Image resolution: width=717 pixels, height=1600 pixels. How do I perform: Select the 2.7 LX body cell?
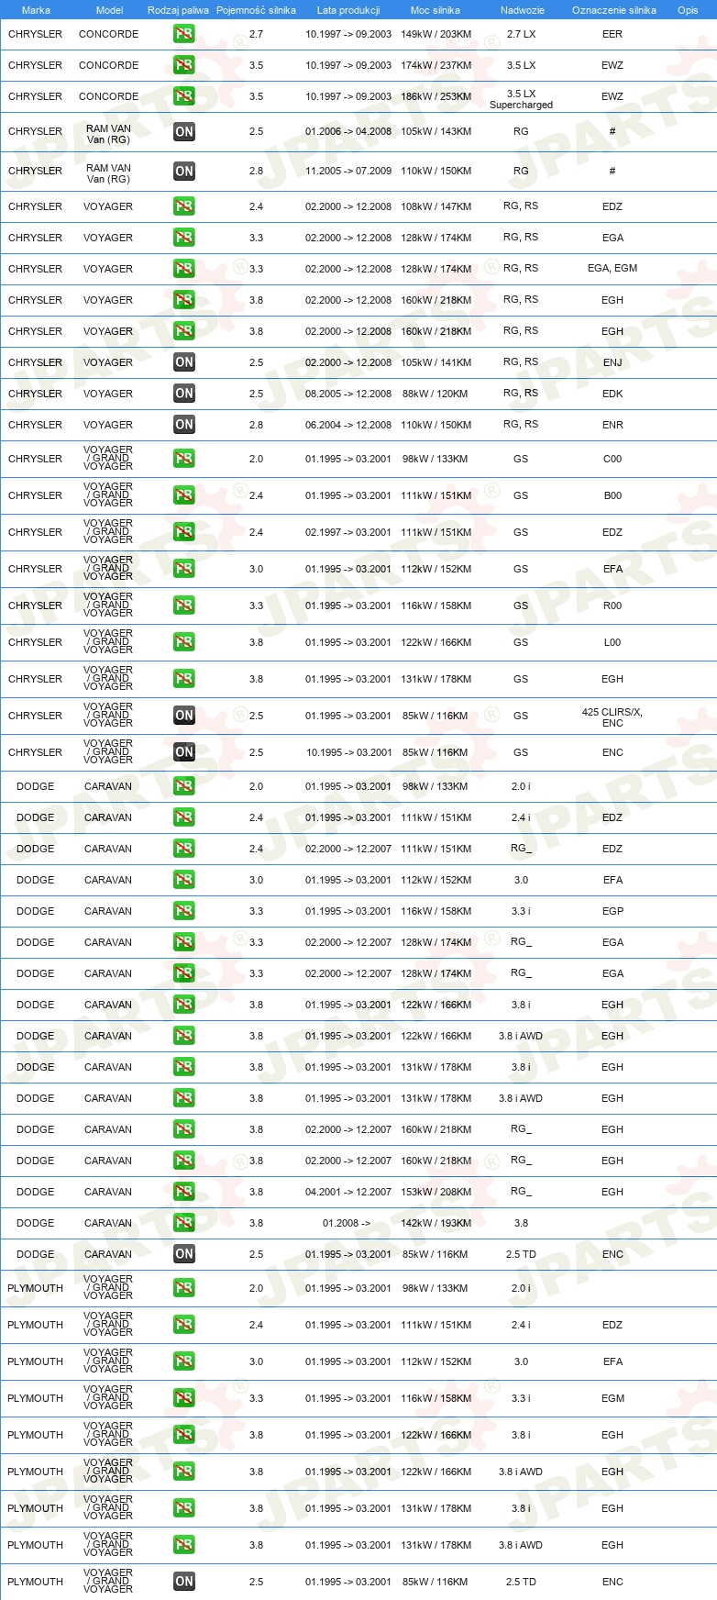(521, 34)
